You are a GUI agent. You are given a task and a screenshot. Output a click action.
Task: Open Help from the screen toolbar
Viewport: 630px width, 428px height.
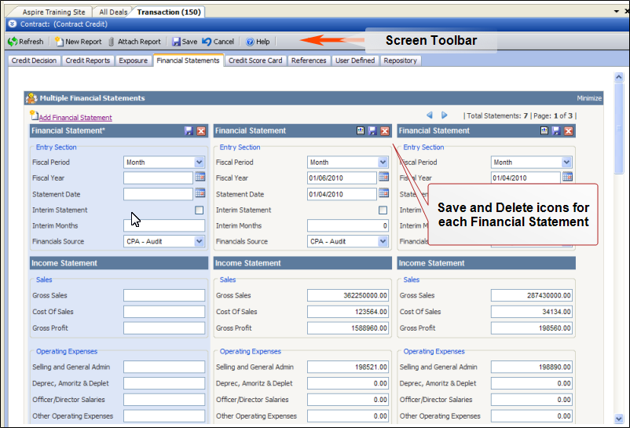[257, 42]
